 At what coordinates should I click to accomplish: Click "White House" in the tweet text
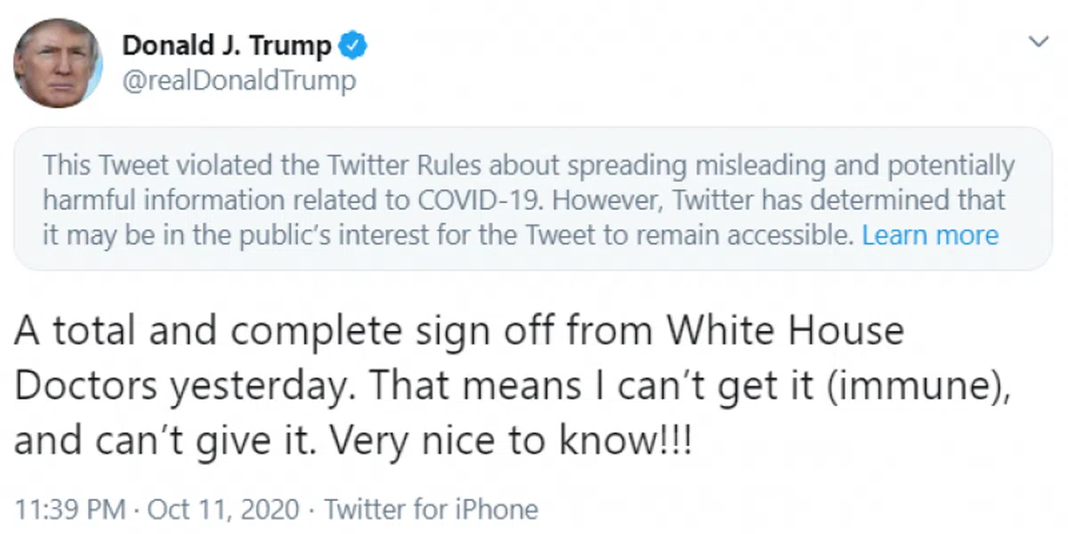(x=785, y=332)
